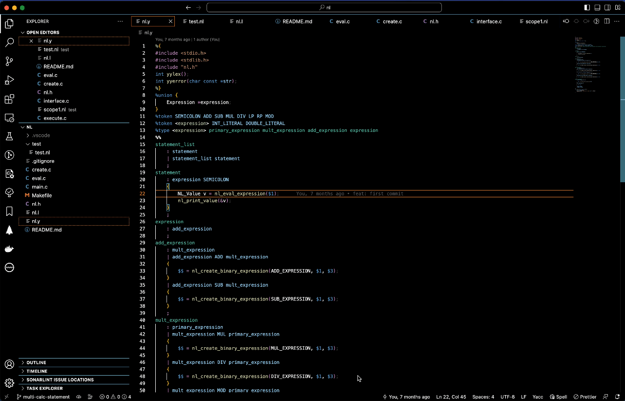Change encoding via UTF-8

pyautogui.click(x=507, y=397)
